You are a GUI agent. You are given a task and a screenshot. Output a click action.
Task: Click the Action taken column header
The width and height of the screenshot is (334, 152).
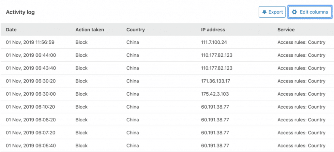click(90, 30)
